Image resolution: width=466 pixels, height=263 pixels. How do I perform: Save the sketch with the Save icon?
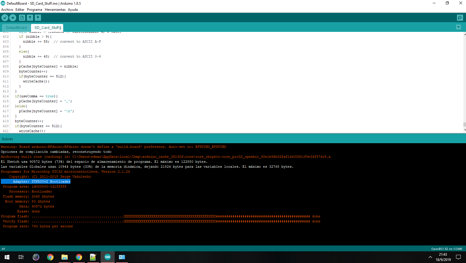click(38, 18)
